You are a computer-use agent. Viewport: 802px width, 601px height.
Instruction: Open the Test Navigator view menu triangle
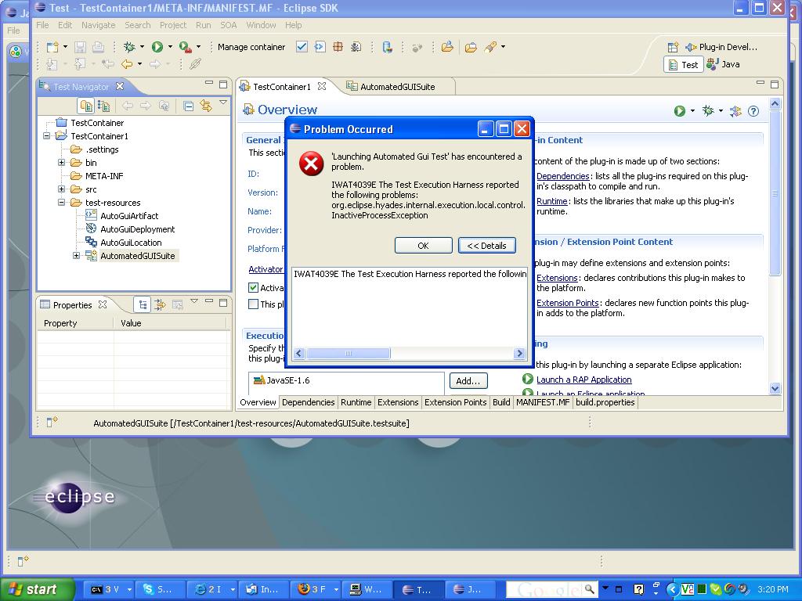pos(223,103)
